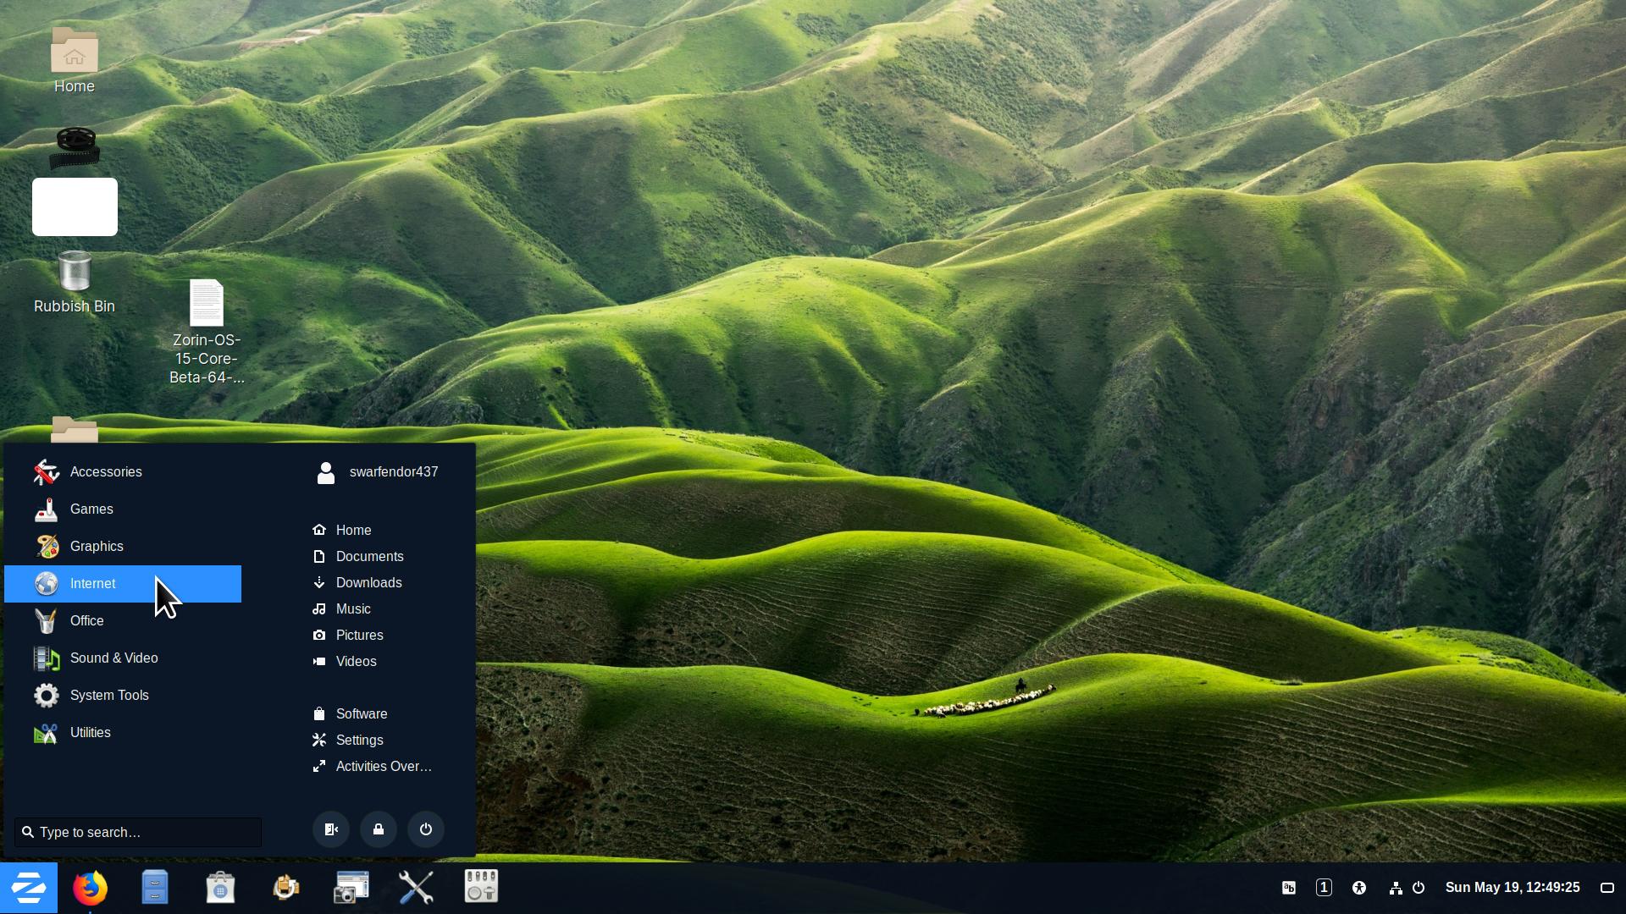The width and height of the screenshot is (1626, 914).
Task: Launch the Files manager taskbar icon
Action: coord(155,888)
